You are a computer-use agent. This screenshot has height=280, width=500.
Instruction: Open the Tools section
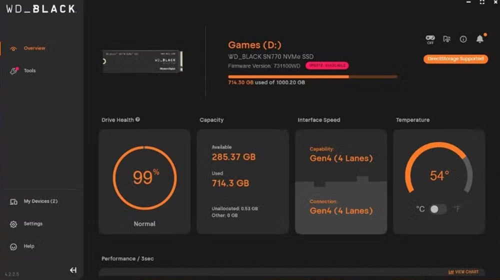tap(29, 70)
